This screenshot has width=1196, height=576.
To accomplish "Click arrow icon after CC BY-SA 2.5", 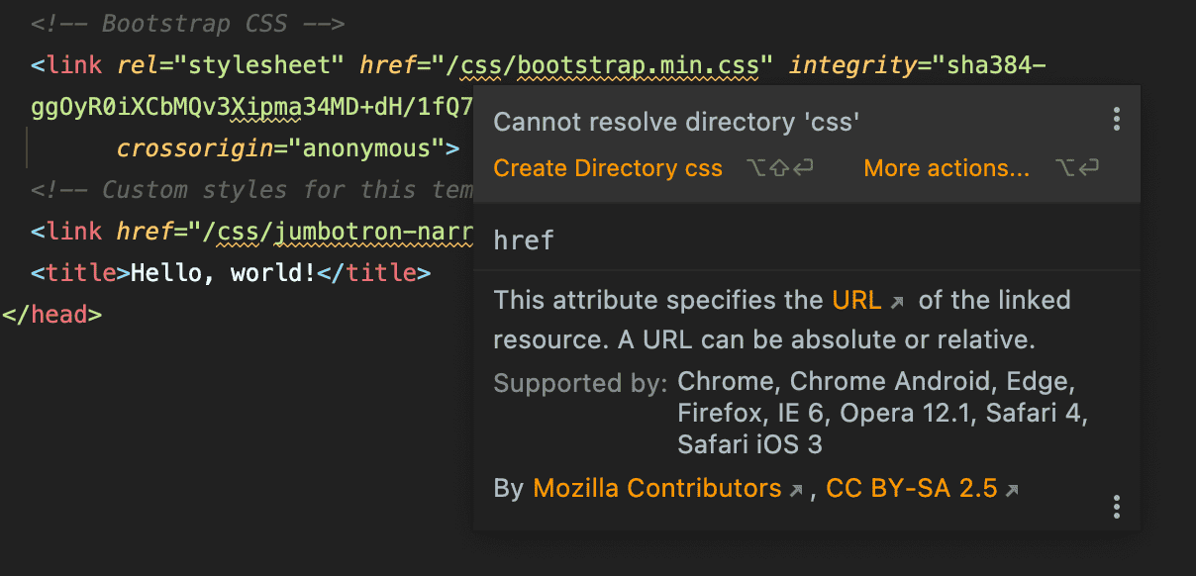I will tap(1012, 490).
